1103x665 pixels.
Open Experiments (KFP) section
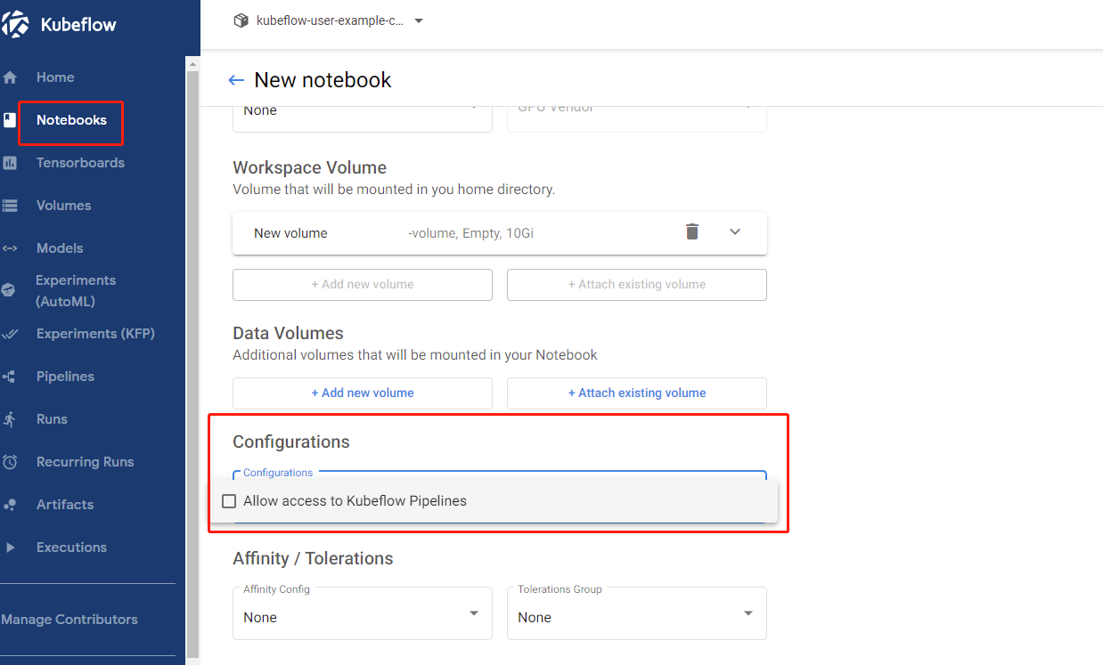(x=95, y=334)
